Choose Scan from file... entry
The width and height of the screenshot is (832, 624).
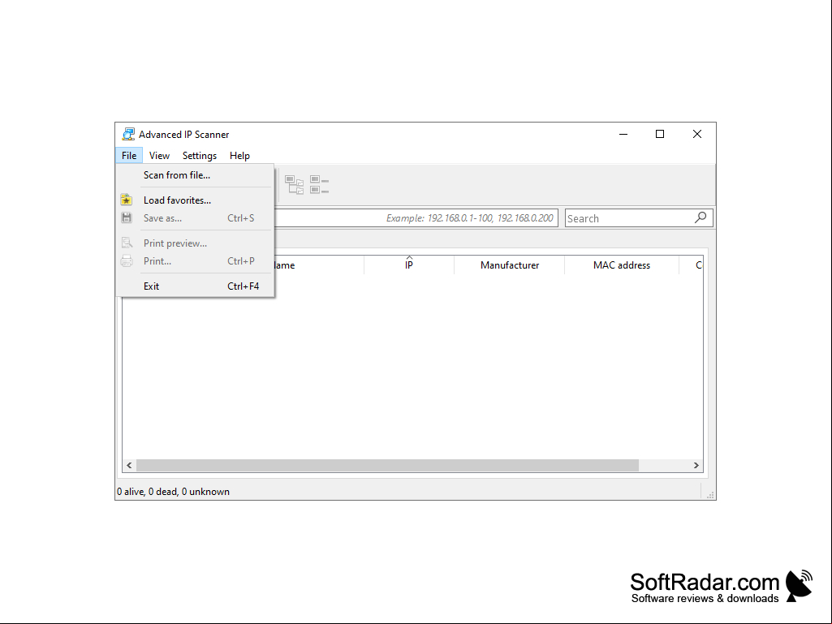(195, 175)
